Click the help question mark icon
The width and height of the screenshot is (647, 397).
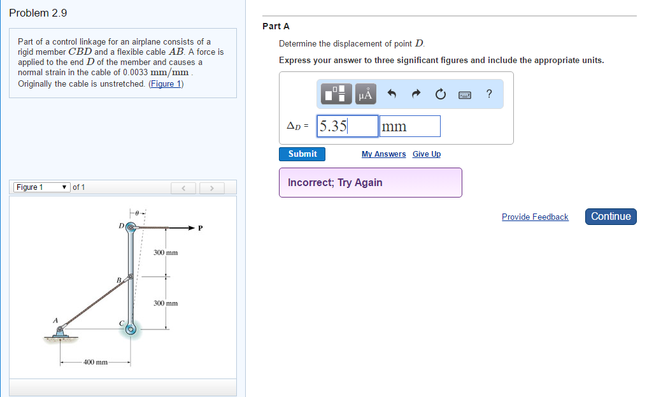click(x=488, y=94)
